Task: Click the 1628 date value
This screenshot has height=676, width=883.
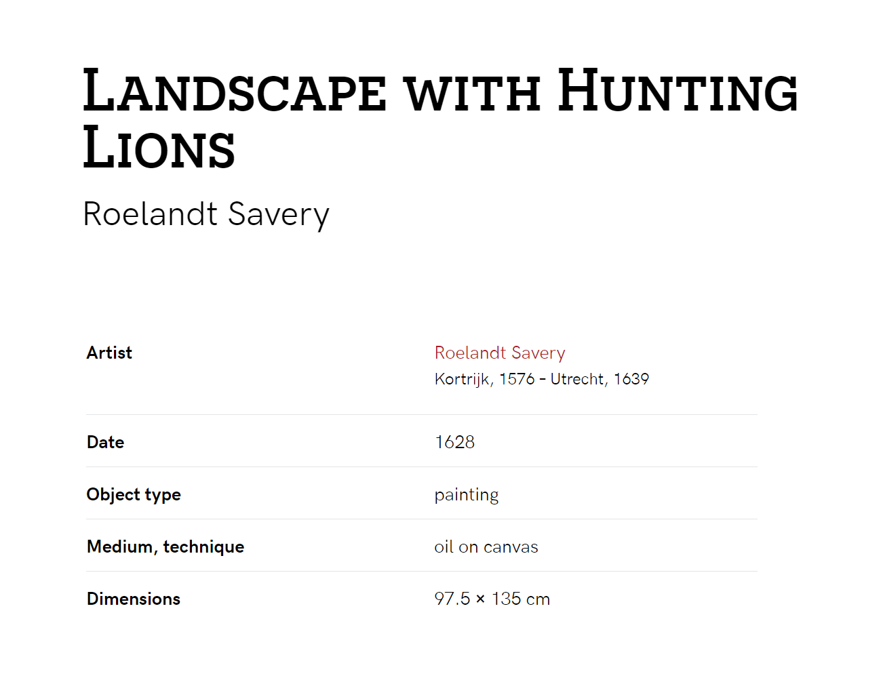Action: 454,442
